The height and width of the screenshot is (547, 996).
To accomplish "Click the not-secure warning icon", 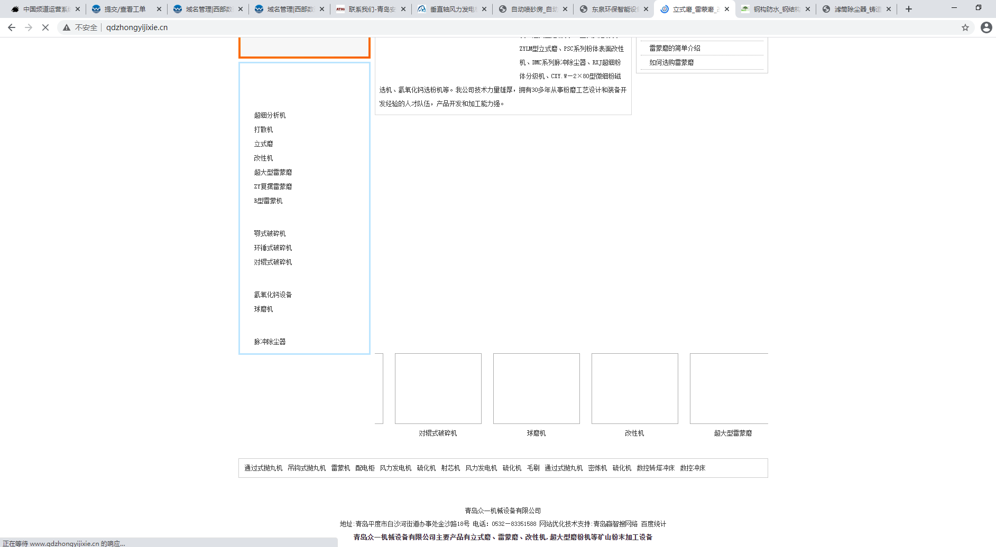I will (67, 27).
